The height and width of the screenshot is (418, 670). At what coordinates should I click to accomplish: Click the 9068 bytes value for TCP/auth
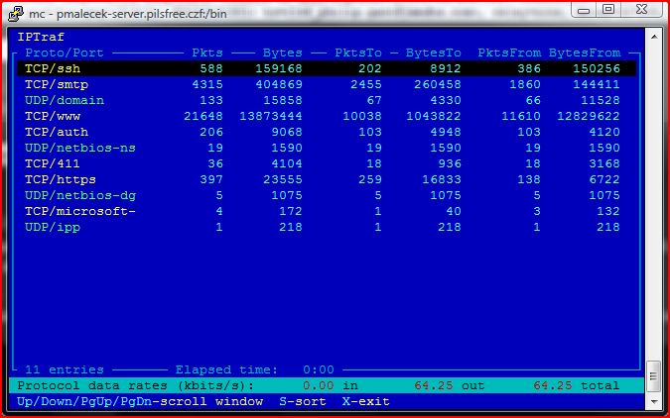coord(286,132)
